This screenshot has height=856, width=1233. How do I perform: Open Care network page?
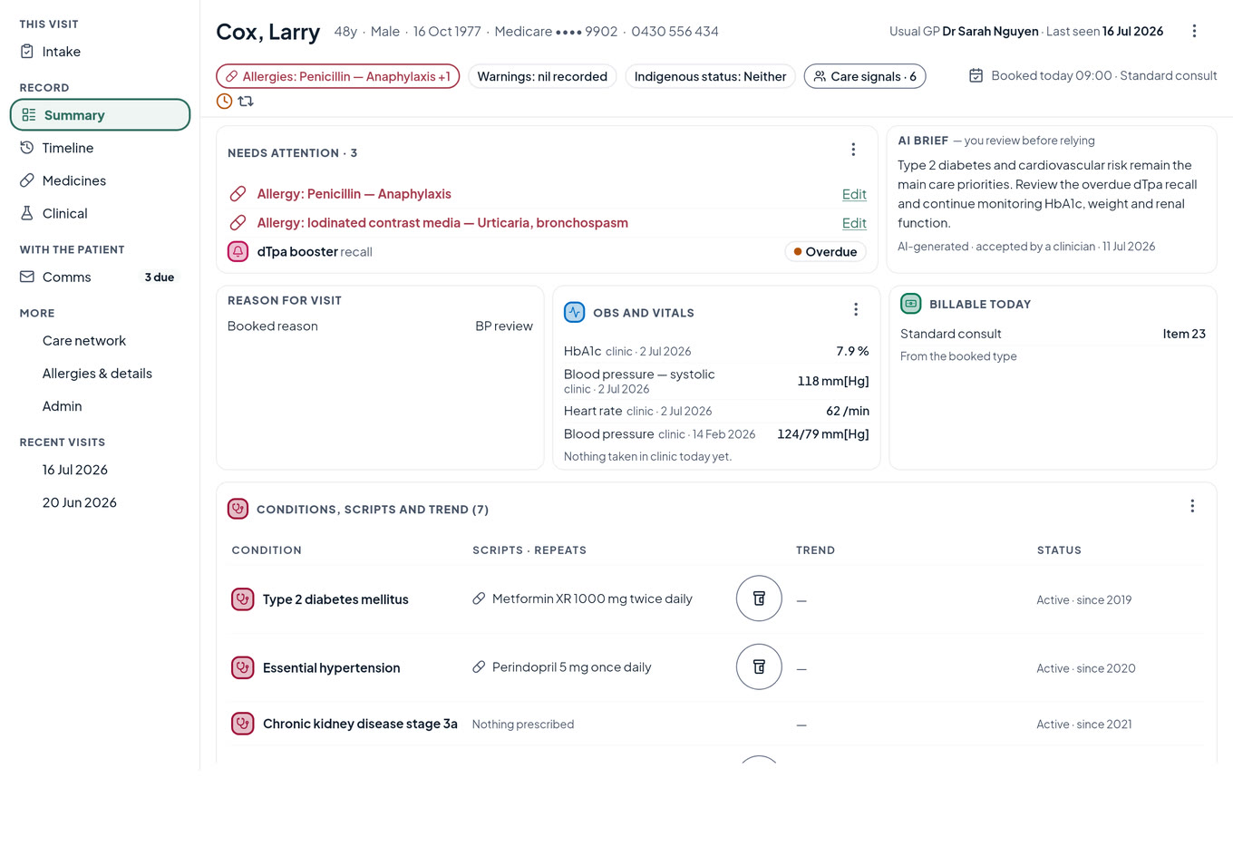pos(100,341)
